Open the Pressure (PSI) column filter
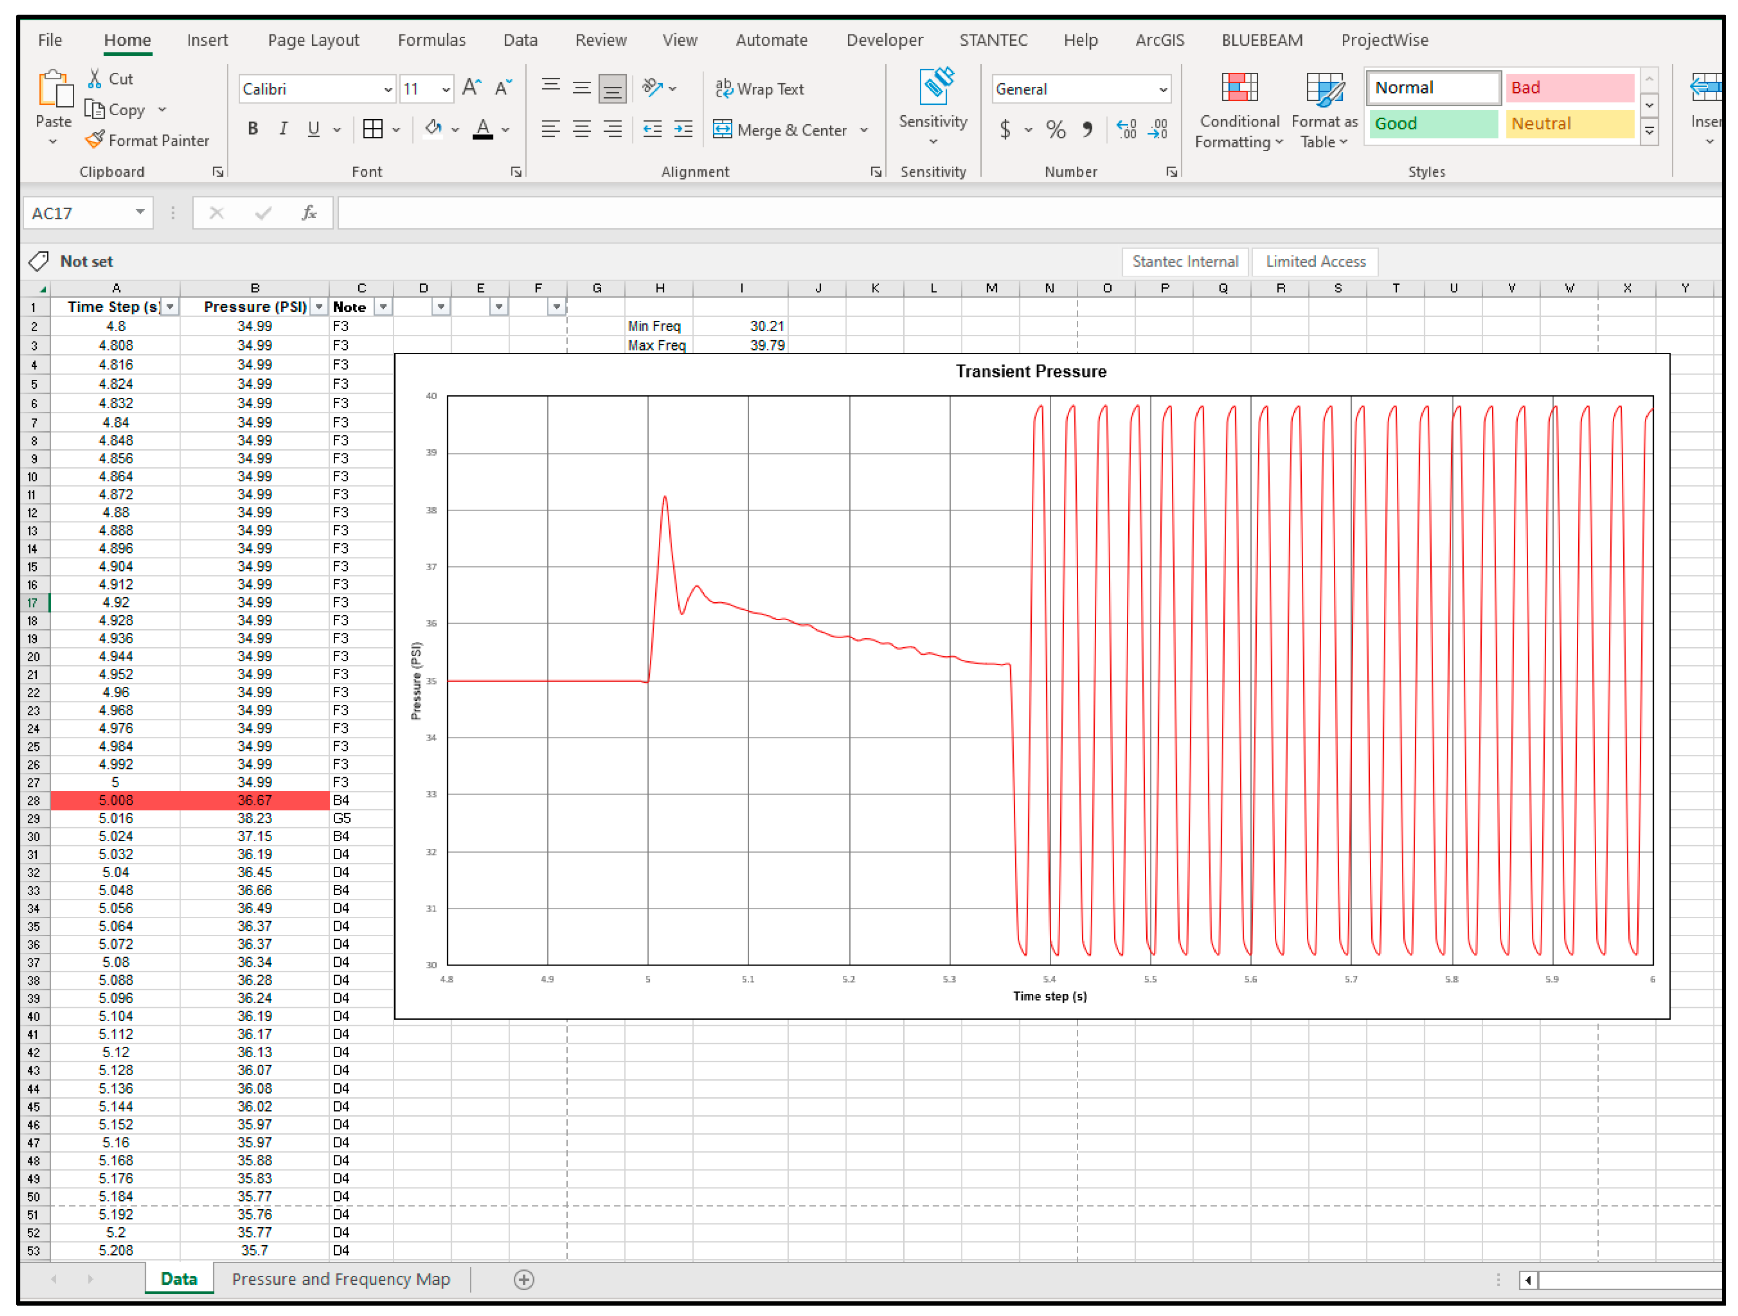The image size is (1738, 1316). 319,307
